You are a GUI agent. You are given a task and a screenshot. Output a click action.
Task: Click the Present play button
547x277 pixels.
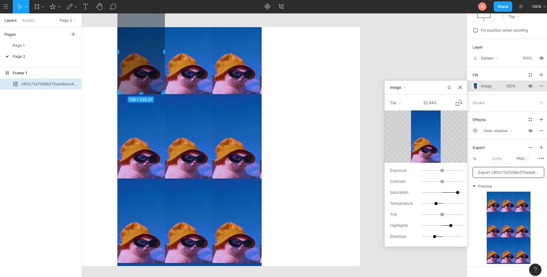point(521,7)
